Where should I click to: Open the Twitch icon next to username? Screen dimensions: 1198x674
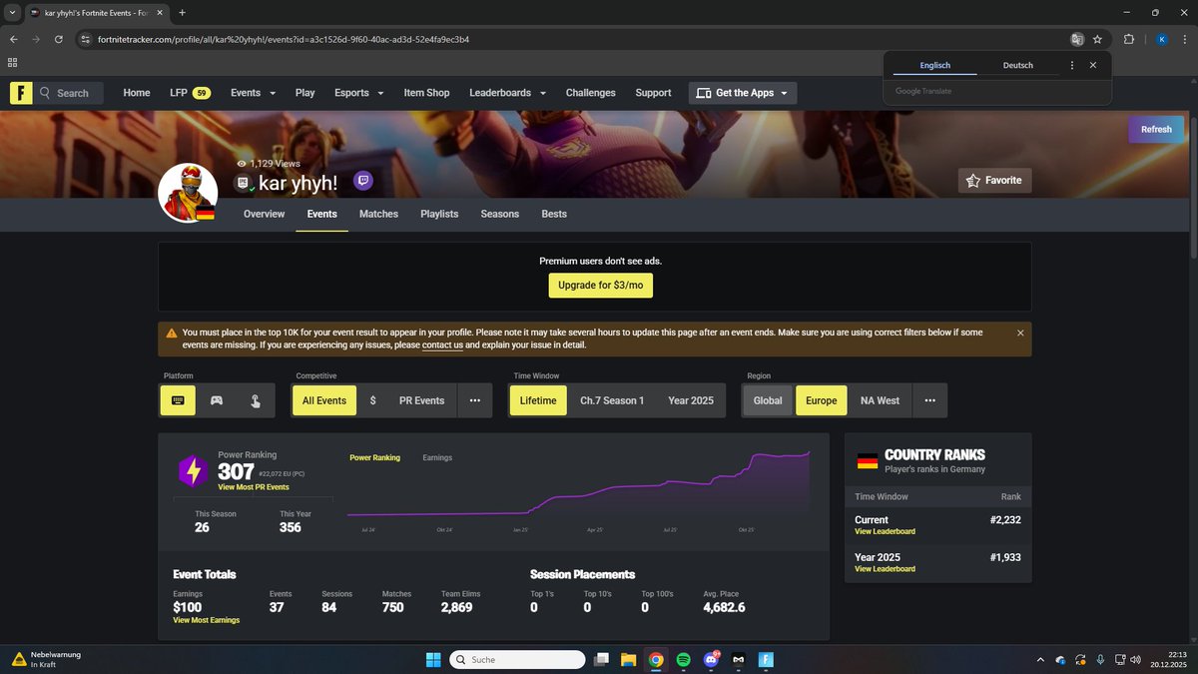[363, 182]
